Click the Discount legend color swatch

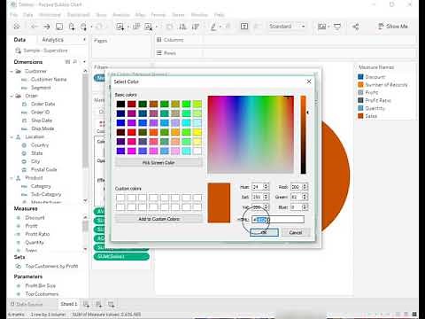(360, 77)
